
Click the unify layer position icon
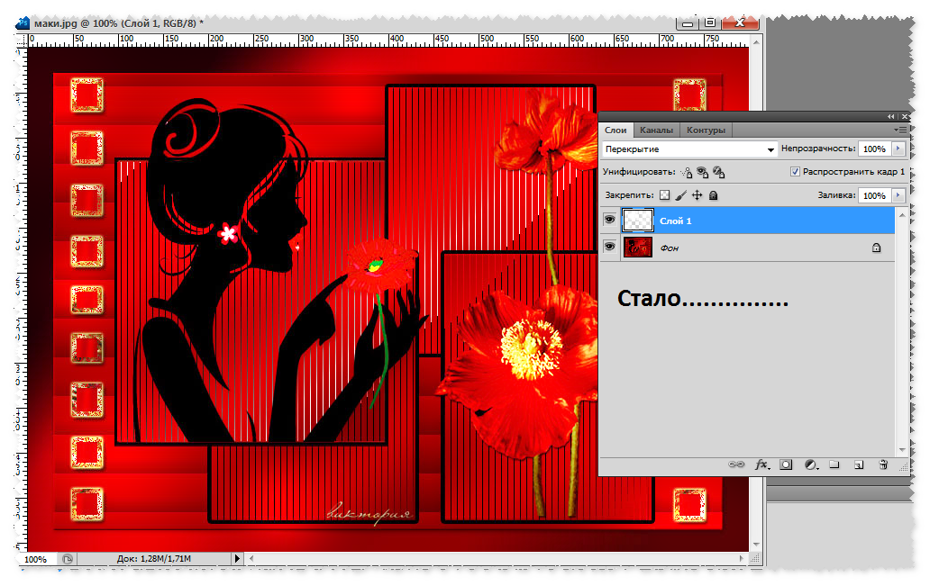(686, 173)
